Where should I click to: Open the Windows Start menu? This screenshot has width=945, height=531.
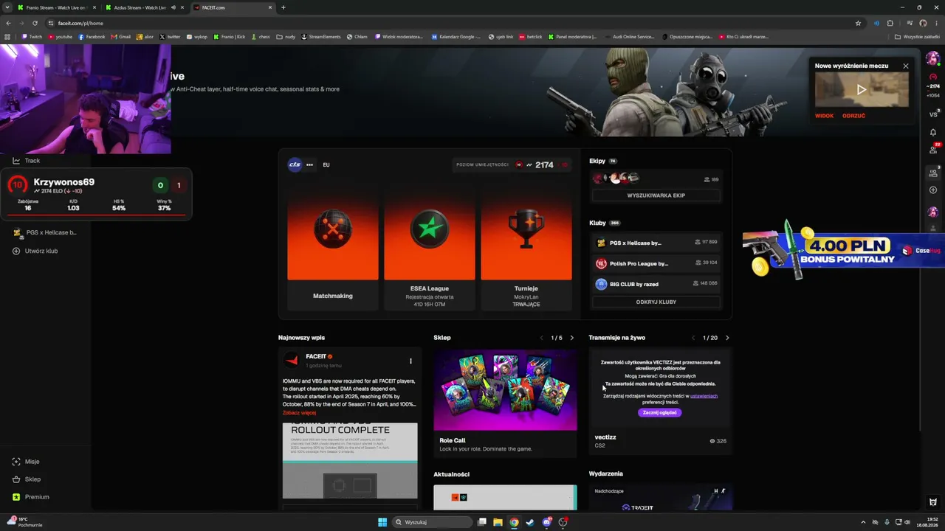coord(382,522)
